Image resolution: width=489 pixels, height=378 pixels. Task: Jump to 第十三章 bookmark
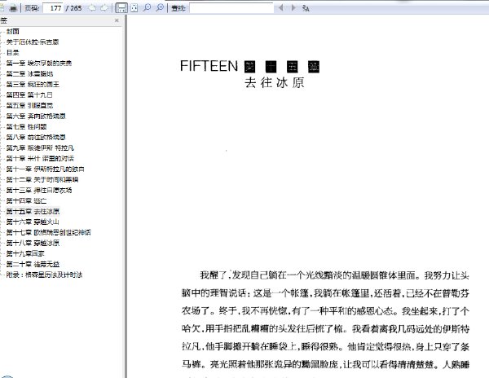click(x=39, y=191)
